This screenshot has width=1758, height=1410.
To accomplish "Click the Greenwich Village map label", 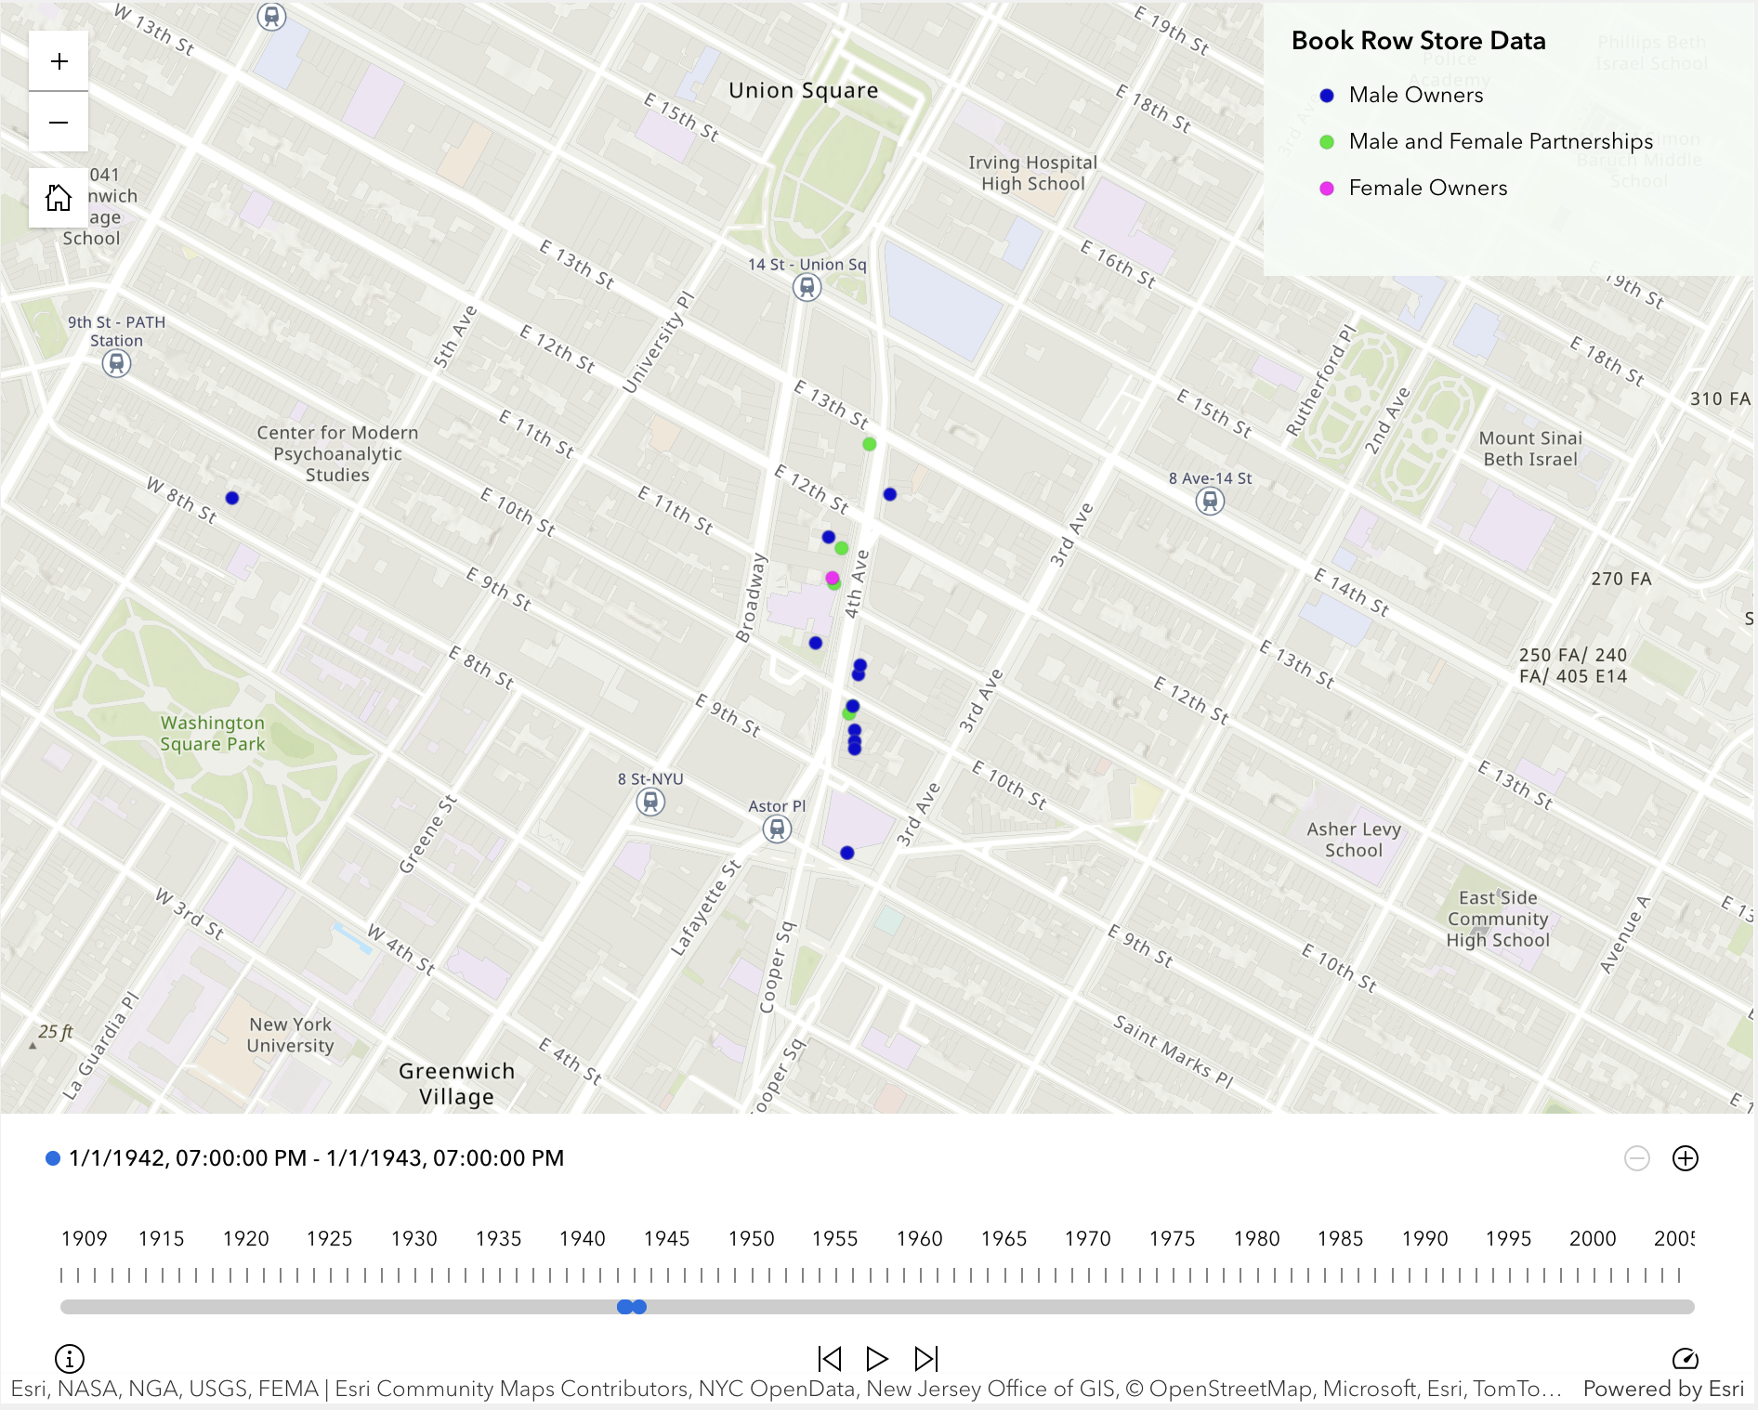I will pyautogui.click(x=456, y=1083).
